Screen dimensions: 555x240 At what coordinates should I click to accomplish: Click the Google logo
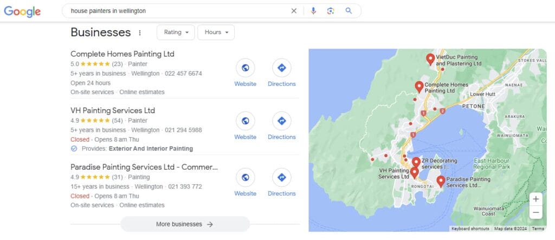coord(22,11)
